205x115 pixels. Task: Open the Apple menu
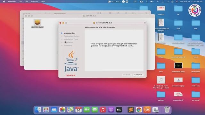tap(4, 2)
